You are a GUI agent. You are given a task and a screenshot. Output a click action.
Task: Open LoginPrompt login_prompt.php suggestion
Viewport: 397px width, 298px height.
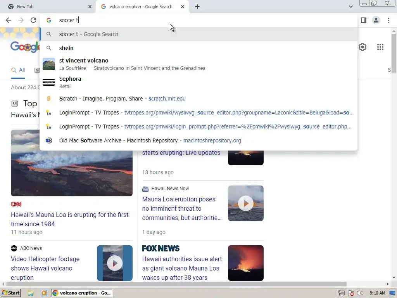tap(198, 126)
